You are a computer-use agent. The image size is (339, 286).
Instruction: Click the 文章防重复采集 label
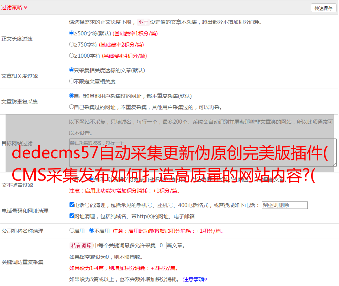19,102
